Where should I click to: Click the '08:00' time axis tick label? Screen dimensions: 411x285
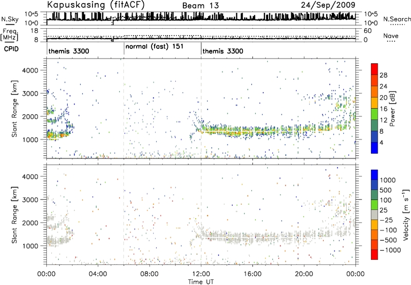(x=149, y=274)
